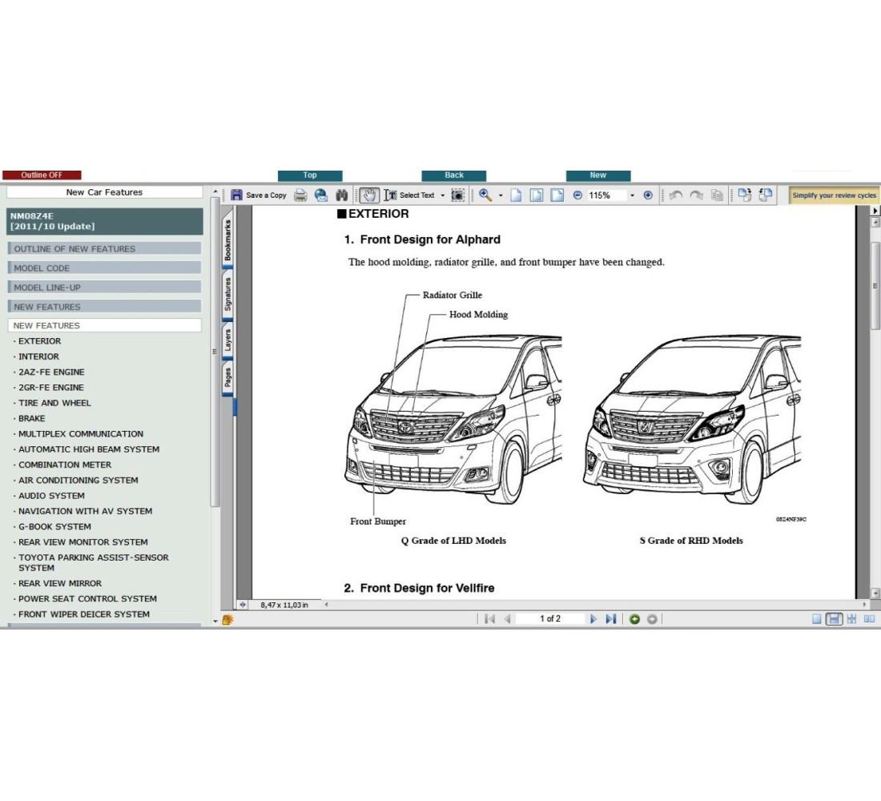881x801 pixels.
Task: Click the Print icon in toolbar
Action: [300, 195]
